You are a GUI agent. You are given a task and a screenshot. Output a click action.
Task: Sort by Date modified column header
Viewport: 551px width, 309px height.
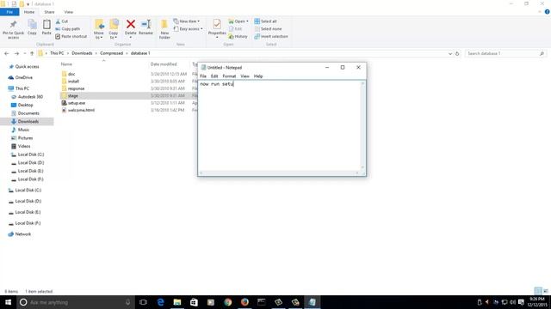(x=164, y=64)
